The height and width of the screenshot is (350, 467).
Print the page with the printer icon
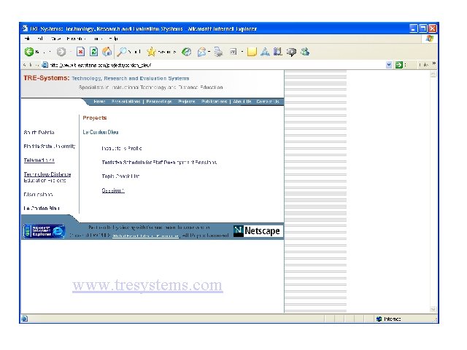[x=219, y=52]
